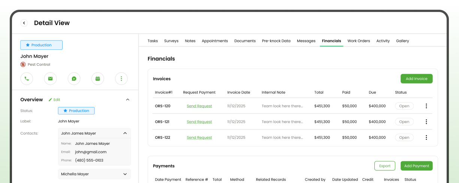Click Open status of ORS-122

tap(404, 137)
